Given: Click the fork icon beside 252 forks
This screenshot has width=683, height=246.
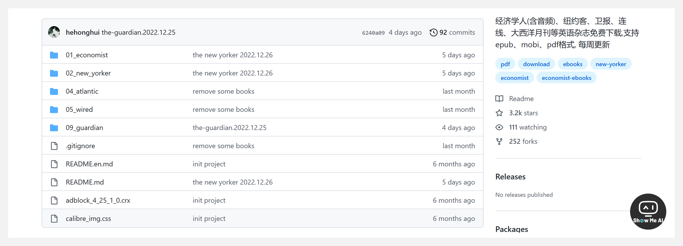Looking at the screenshot, I should [x=499, y=142].
